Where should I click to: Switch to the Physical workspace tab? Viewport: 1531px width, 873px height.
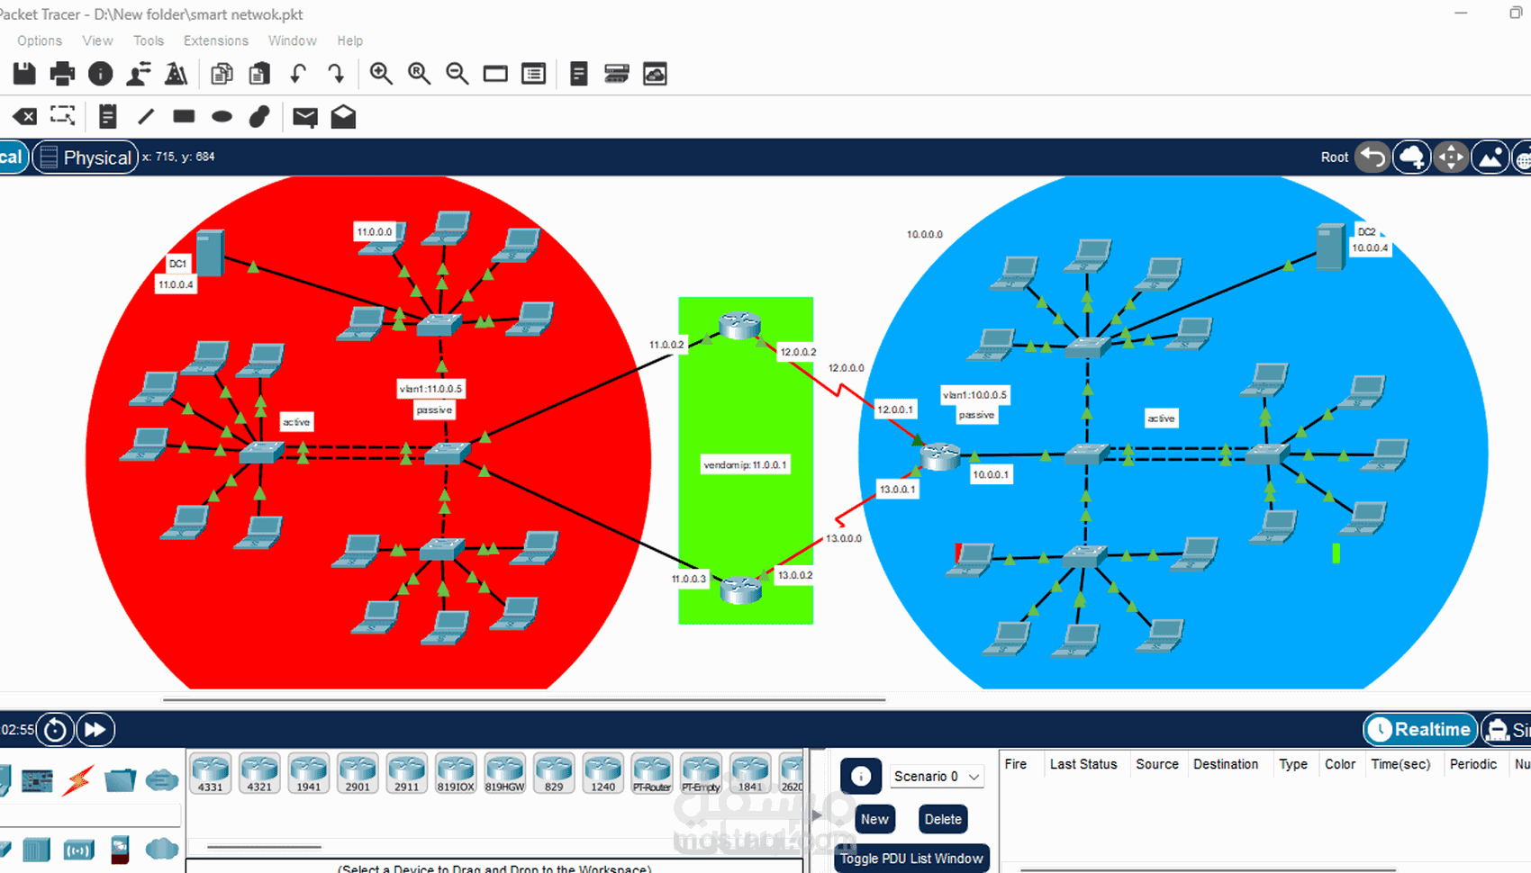click(x=86, y=157)
